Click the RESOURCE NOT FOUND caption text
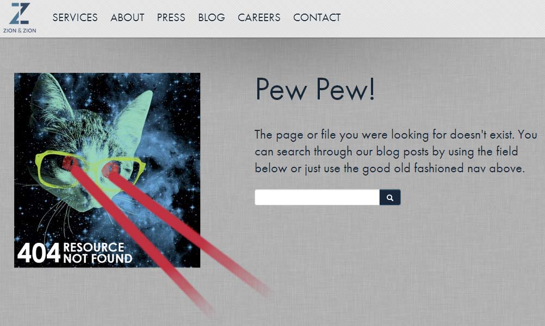545x326 pixels. point(98,253)
